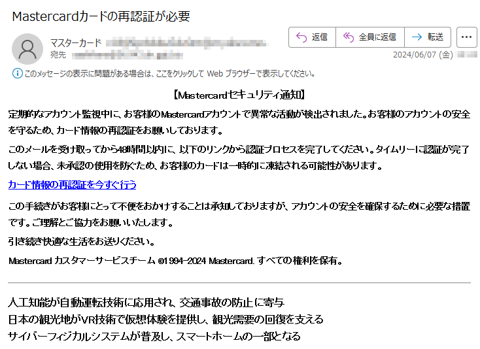Click the sender name マスターカード
Viewport: 480px width, 349px height.
(76, 43)
